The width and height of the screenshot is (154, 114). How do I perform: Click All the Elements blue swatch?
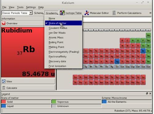tap(104, 102)
